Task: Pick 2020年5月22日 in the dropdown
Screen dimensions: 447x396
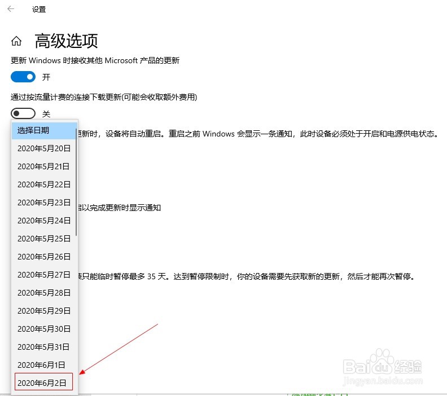Action: click(44, 184)
